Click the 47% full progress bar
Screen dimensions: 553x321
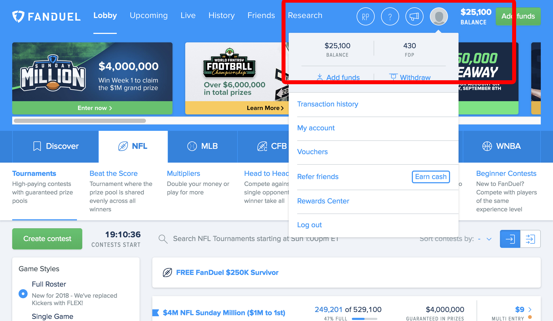(x=364, y=319)
